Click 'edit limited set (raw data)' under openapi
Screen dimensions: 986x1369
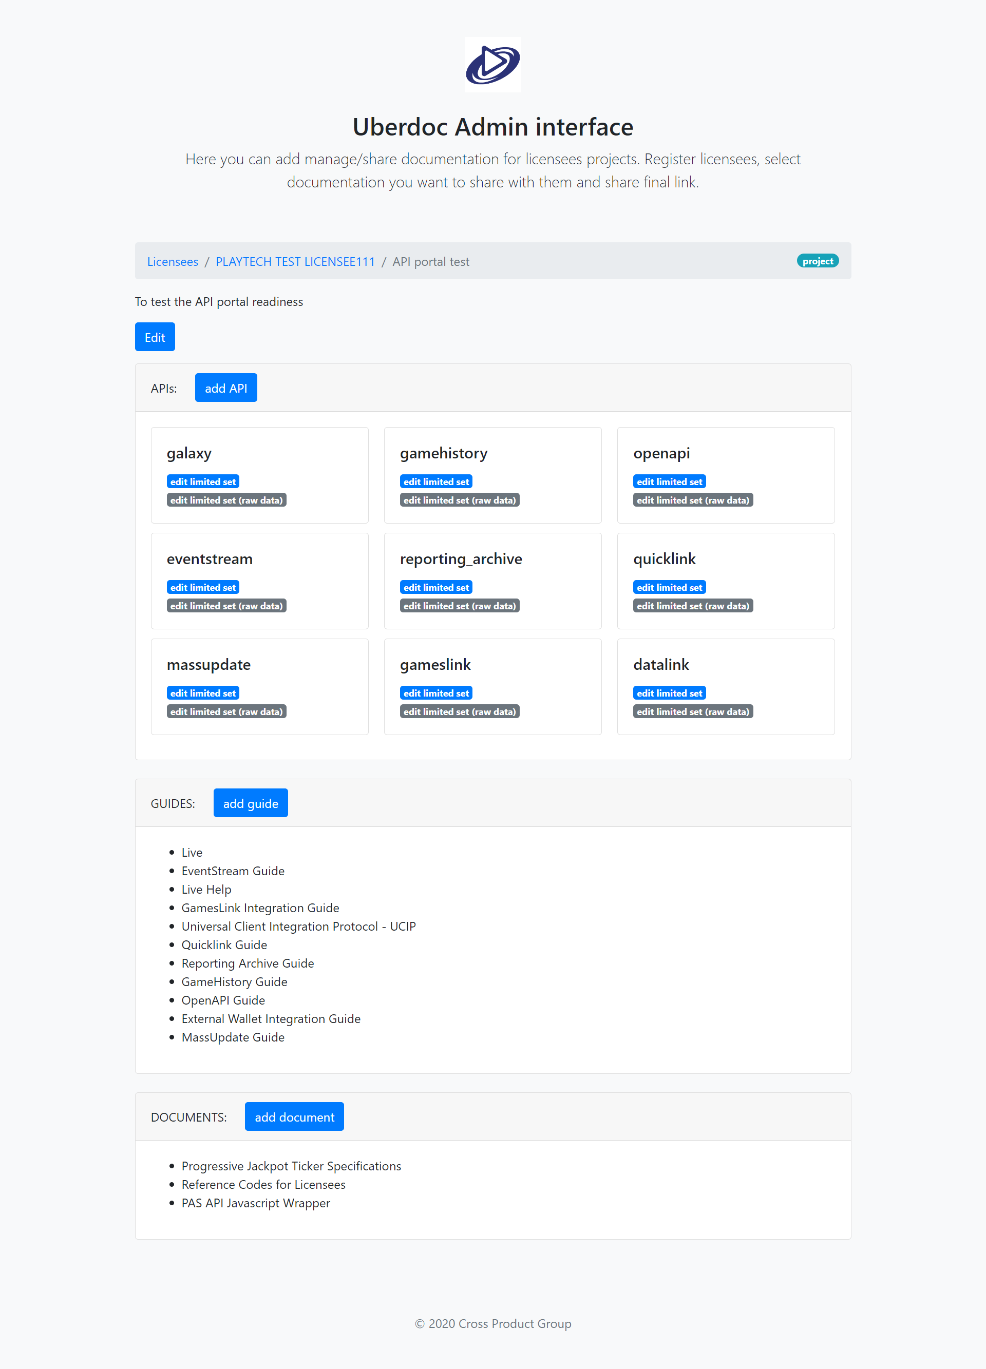pyautogui.click(x=693, y=500)
